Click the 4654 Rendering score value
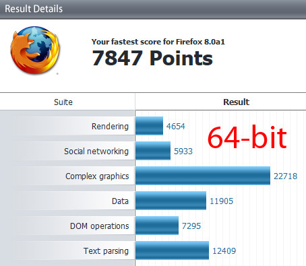The width and height of the screenshot is (306, 266). [x=176, y=127]
